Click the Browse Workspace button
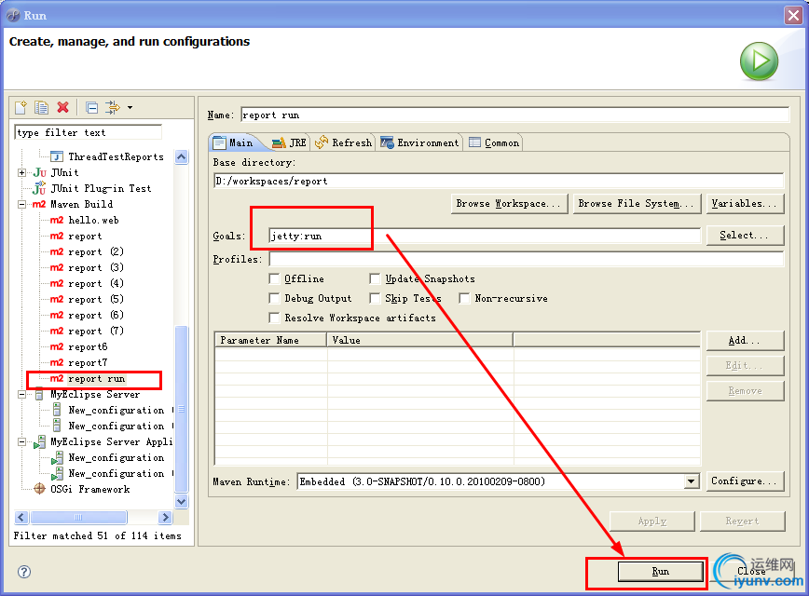 click(x=509, y=204)
